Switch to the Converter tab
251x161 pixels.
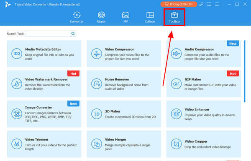tap(77, 17)
